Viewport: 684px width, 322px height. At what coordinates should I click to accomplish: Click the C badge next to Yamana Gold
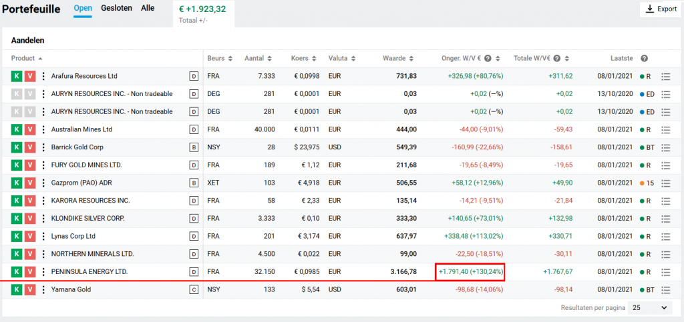193,290
